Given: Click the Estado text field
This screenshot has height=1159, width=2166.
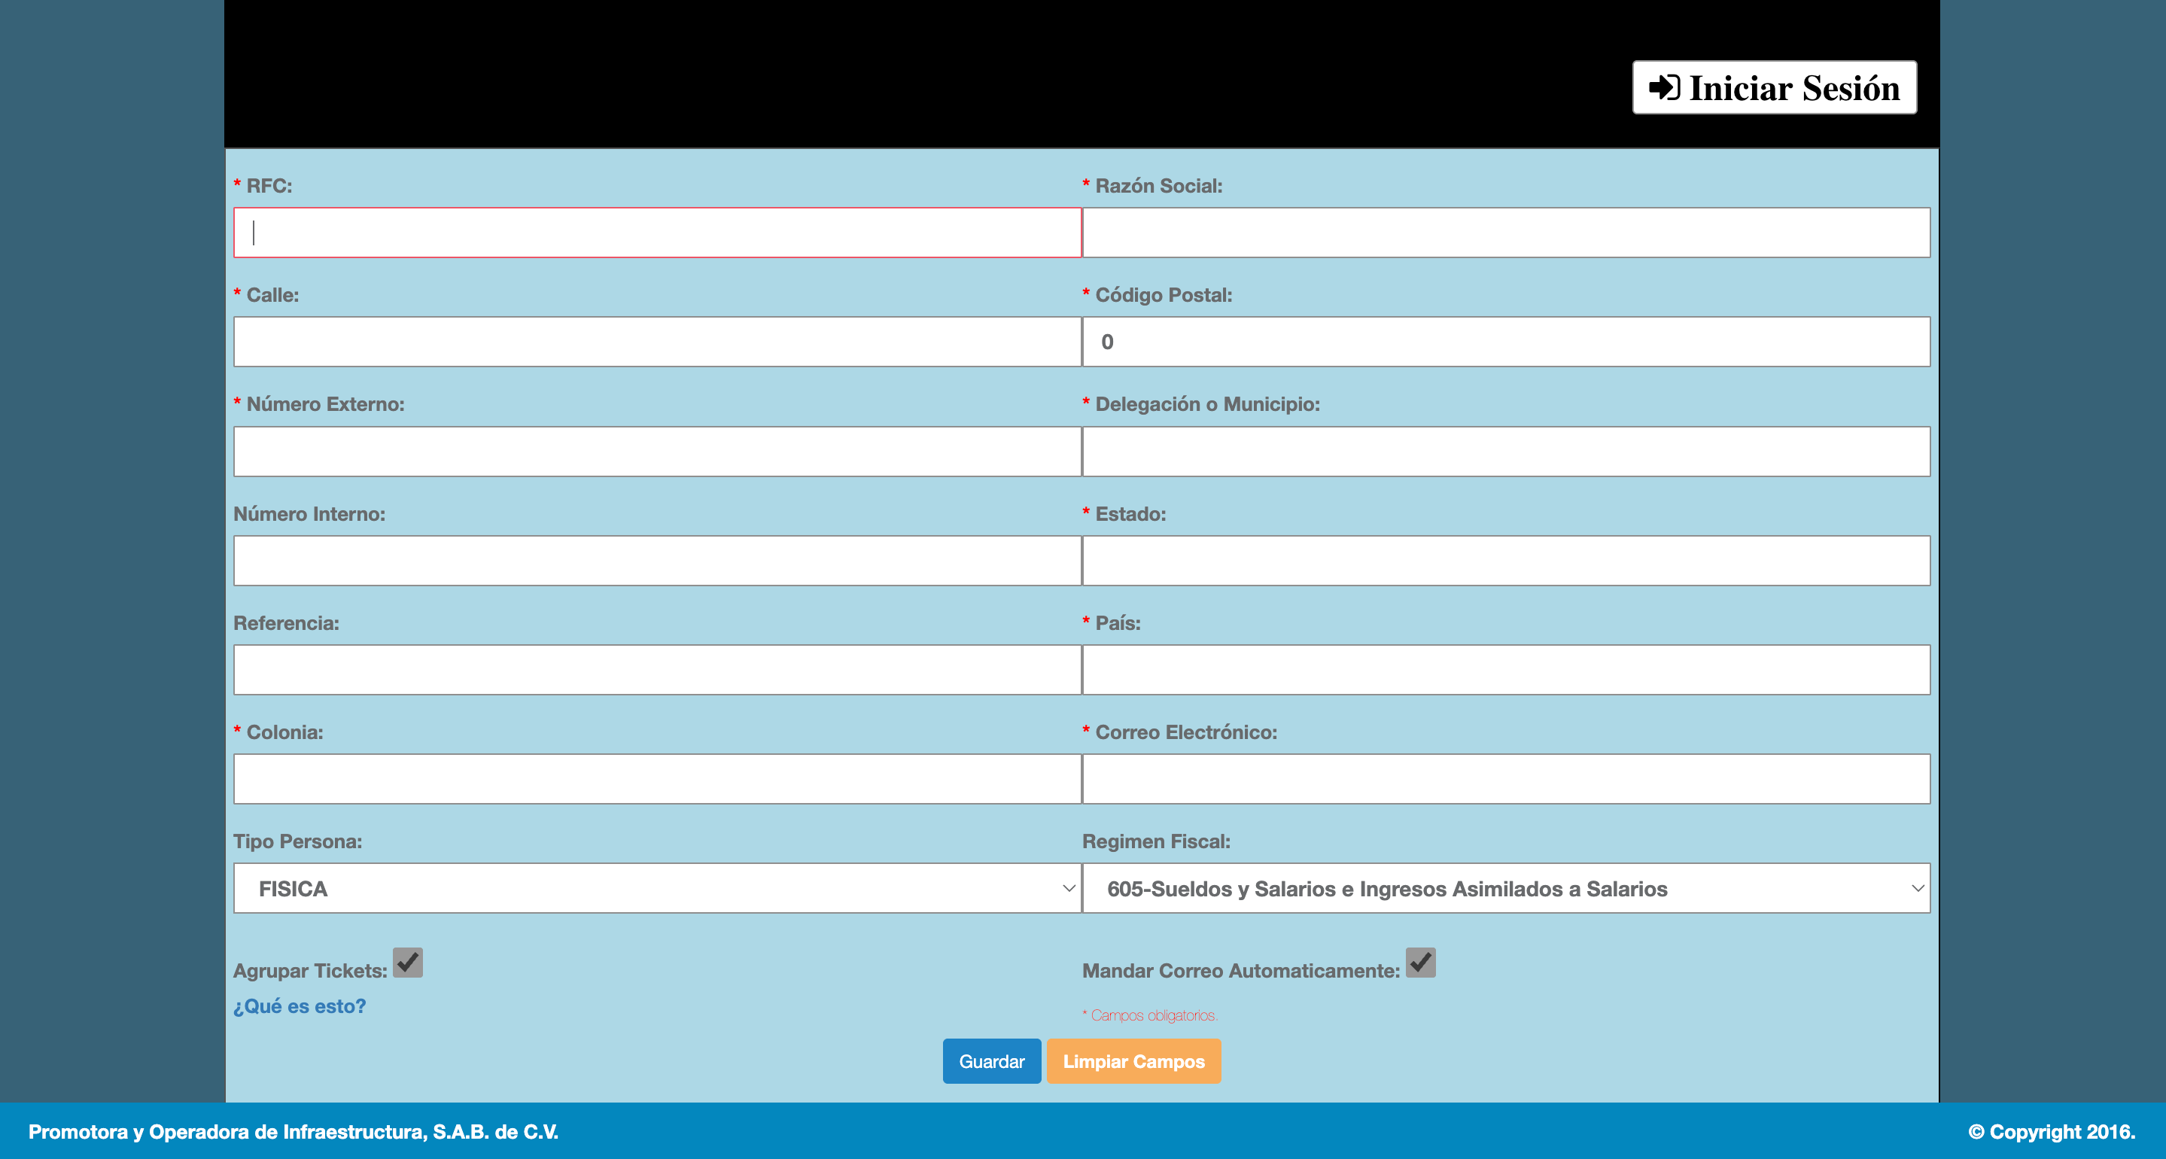Looking at the screenshot, I should point(1505,561).
